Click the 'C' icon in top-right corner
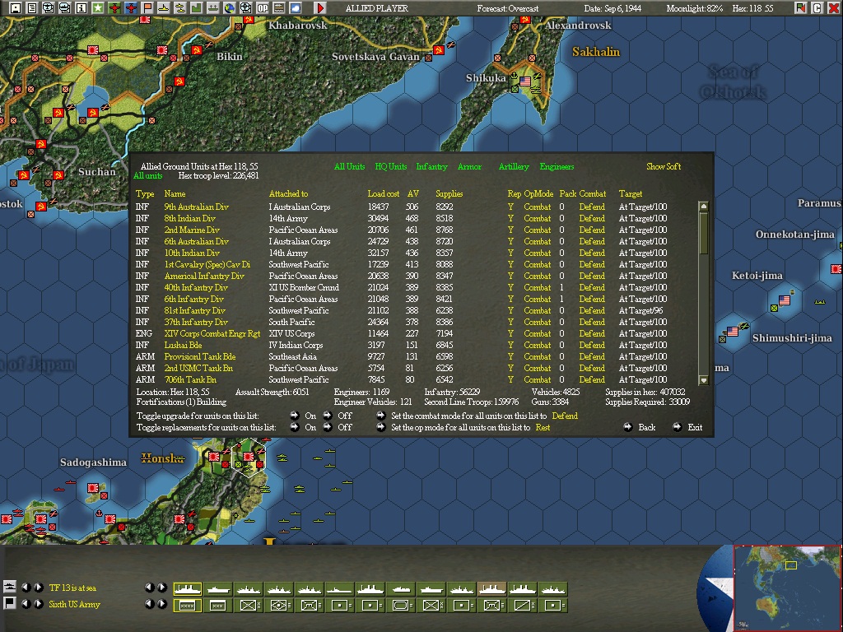Screen dimensions: 843x632 coord(817,7)
